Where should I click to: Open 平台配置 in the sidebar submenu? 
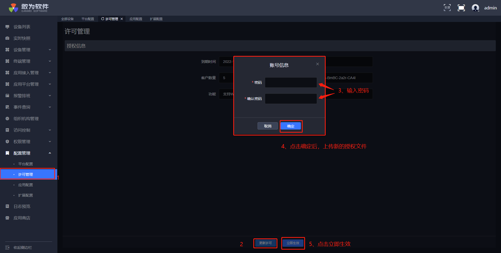pos(26,164)
